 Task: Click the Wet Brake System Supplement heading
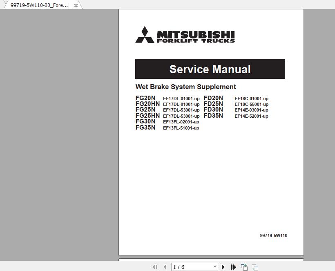(x=185, y=87)
